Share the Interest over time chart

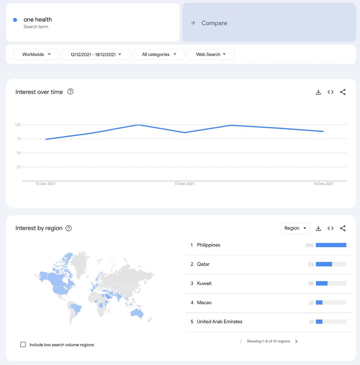(343, 92)
